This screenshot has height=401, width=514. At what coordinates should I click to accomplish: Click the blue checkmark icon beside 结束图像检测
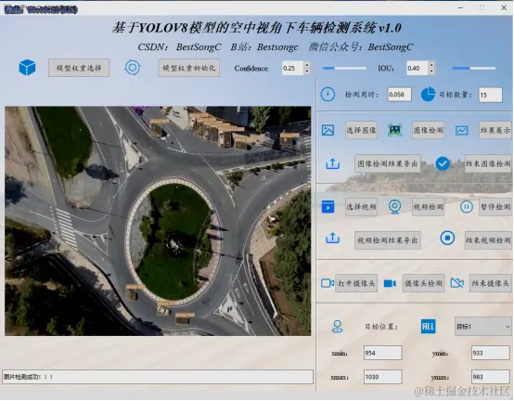pos(443,163)
